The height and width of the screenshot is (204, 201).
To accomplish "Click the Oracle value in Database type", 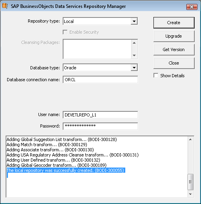I will 70,68.
